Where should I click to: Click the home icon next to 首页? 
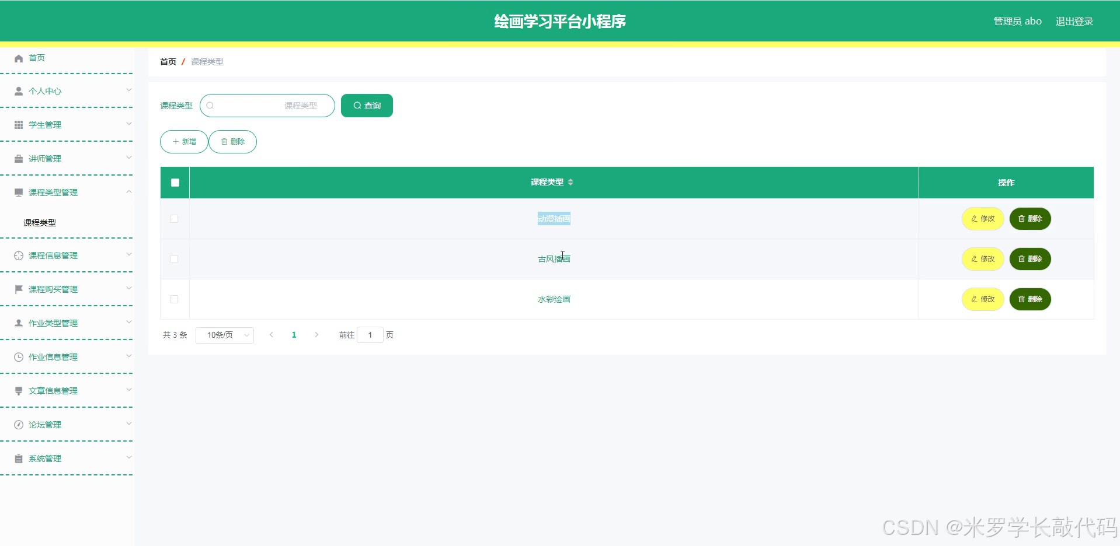tap(18, 58)
